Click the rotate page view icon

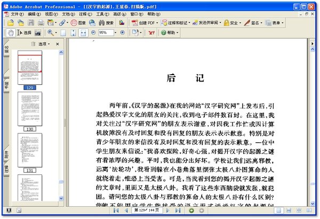(135, 33)
